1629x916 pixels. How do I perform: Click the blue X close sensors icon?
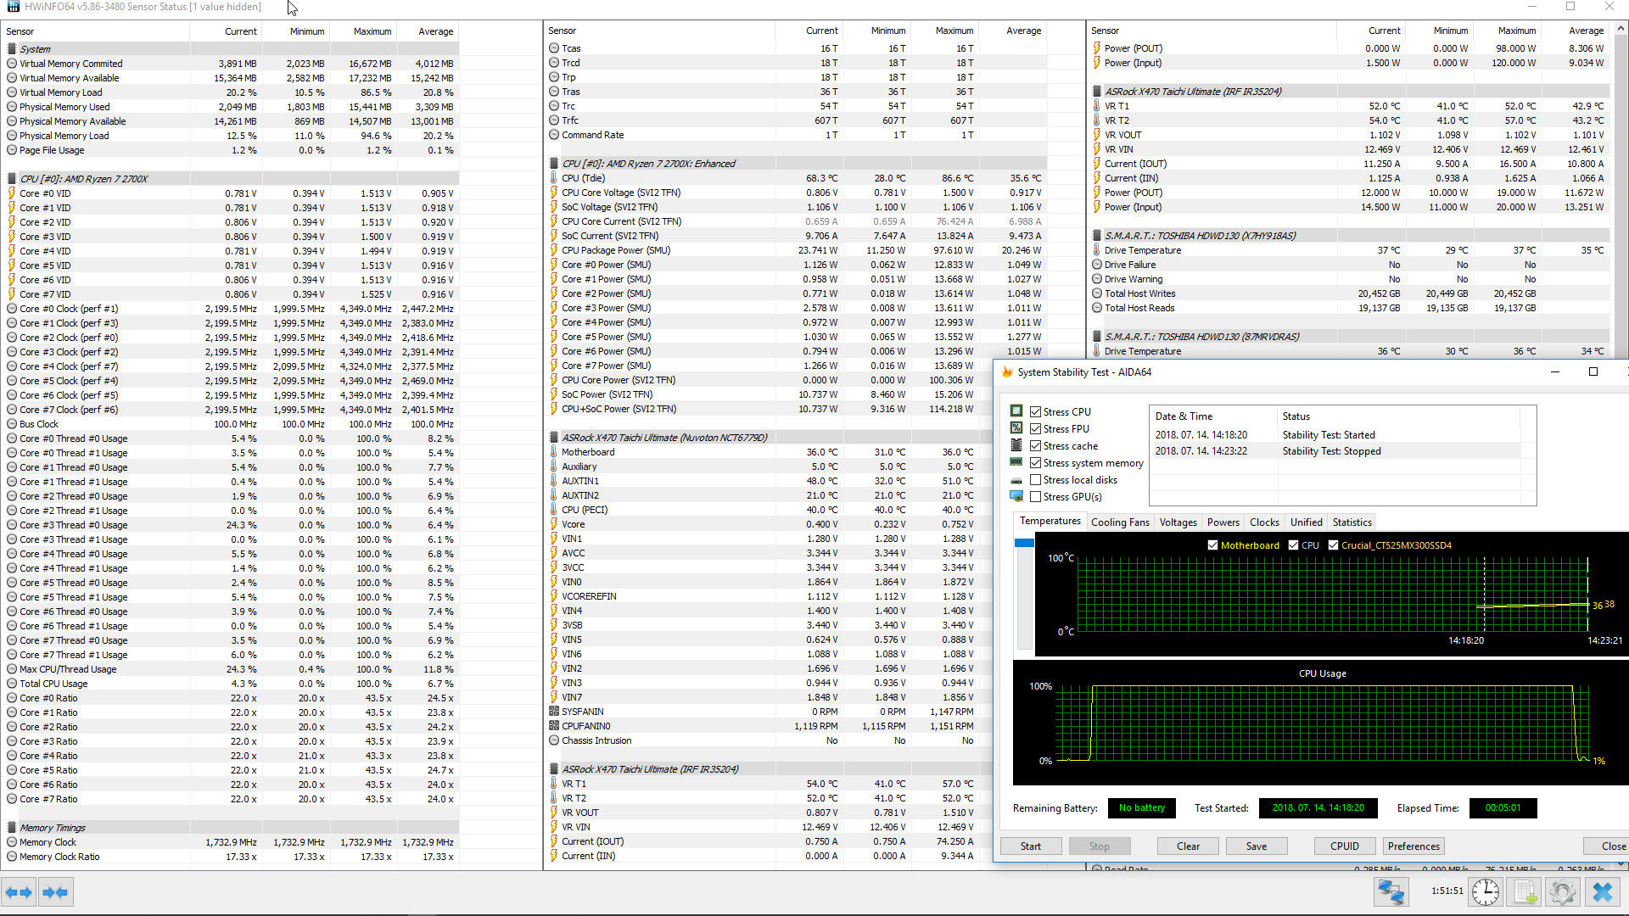[1602, 892]
